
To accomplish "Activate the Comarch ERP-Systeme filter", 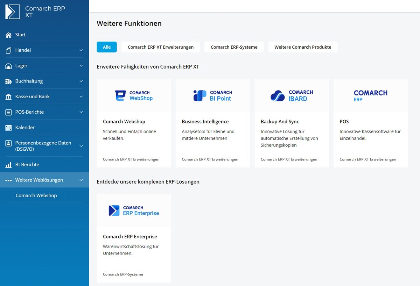I will (234, 47).
